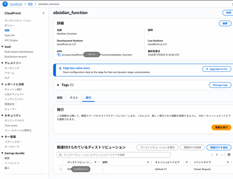Open ログ in the sidebar

(x=7, y=78)
